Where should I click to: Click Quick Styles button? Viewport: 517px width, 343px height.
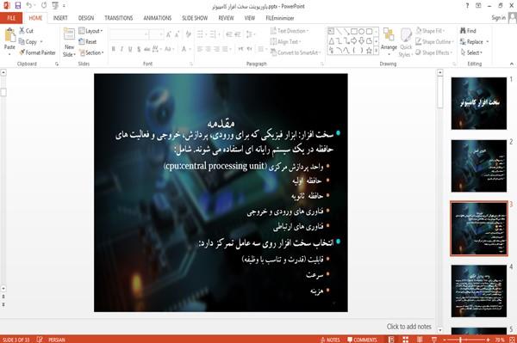tap(406, 43)
